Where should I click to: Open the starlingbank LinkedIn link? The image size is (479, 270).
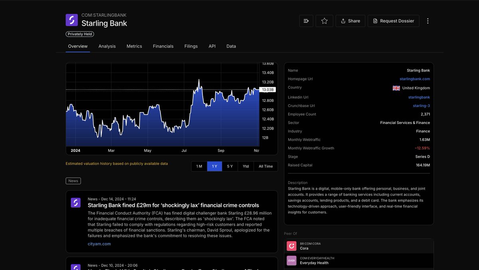[x=419, y=97]
